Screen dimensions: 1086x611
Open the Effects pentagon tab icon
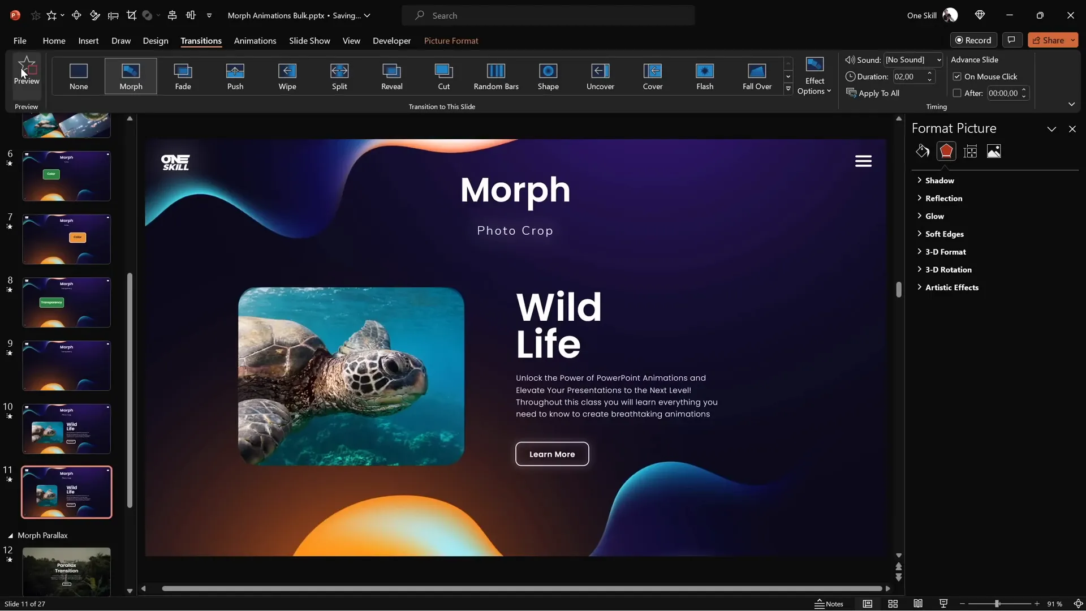tap(946, 151)
